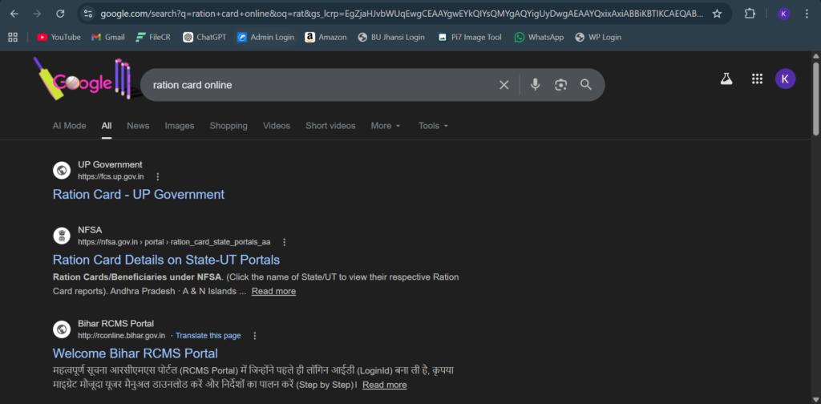This screenshot has width=821, height=404.
Task: Open Google Lens image search
Action: point(560,85)
